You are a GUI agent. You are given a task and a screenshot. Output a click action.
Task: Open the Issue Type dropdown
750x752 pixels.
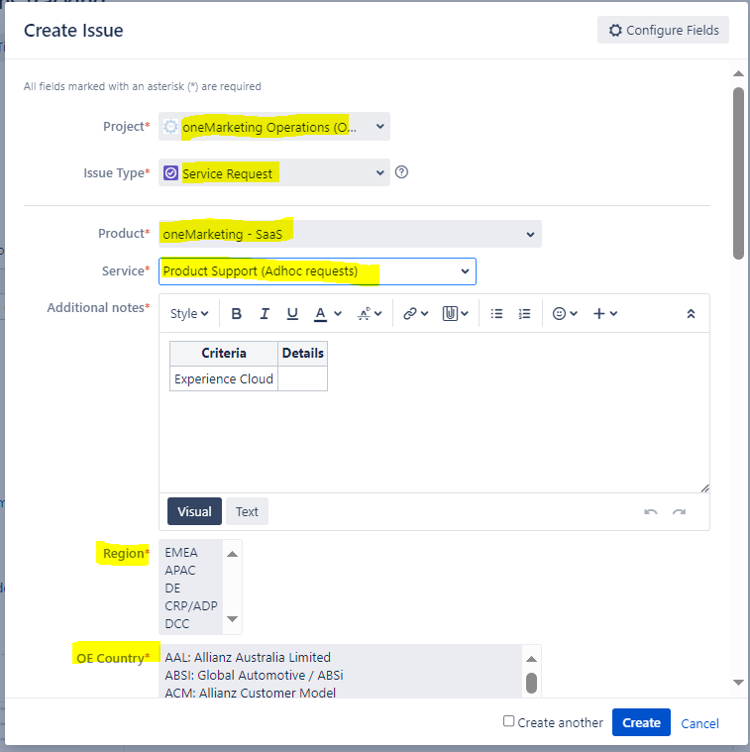[x=274, y=172]
